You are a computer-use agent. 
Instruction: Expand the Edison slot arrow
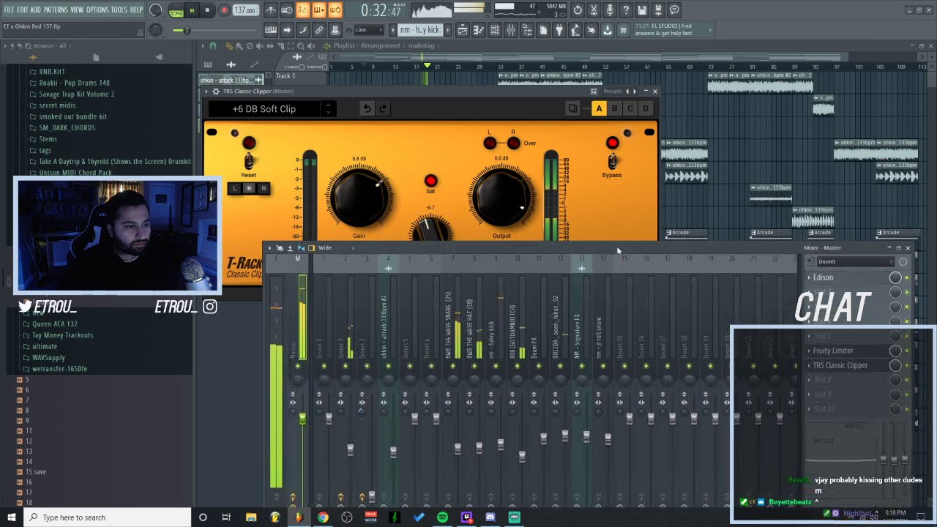pos(809,277)
